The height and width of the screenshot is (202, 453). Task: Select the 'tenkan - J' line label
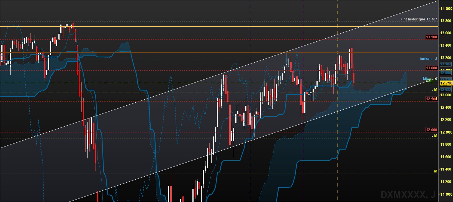point(428,59)
